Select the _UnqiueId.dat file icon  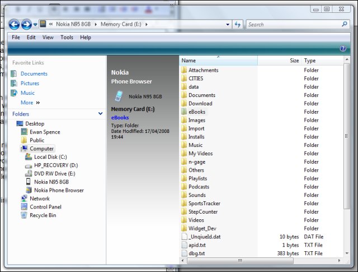pyautogui.click(x=184, y=237)
